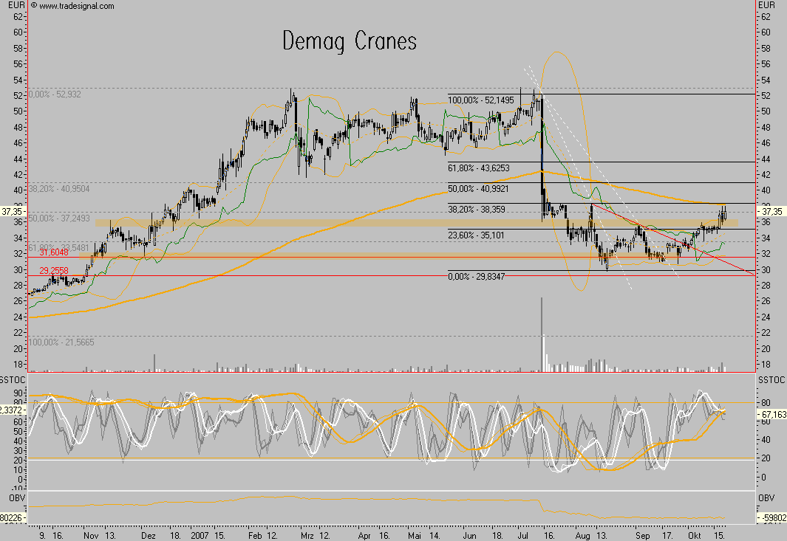
Task: Click the 50,00% - 40,9921 retracement label
Action: [488, 188]
